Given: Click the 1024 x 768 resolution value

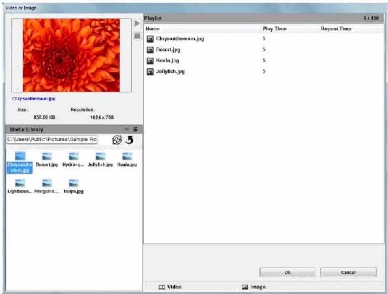Looking at the screenshot, I should tap(102, 117).
